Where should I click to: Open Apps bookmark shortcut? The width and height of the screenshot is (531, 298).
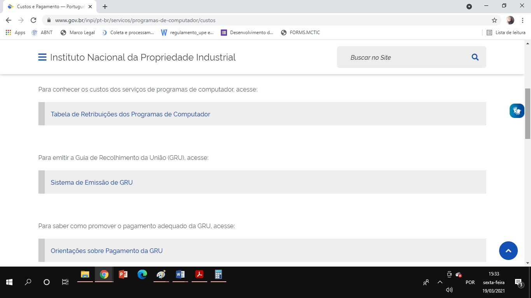tap(16, 33)
